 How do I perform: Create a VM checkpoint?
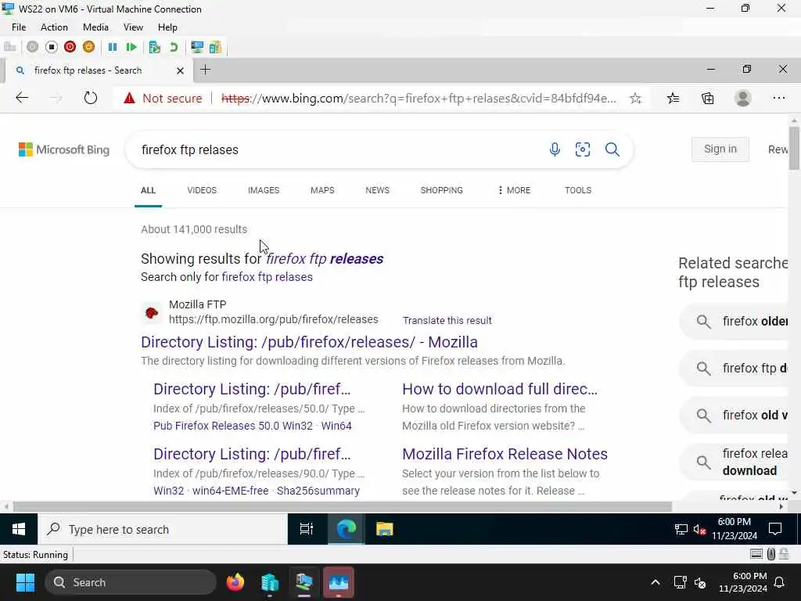click(x=155, y=47)
